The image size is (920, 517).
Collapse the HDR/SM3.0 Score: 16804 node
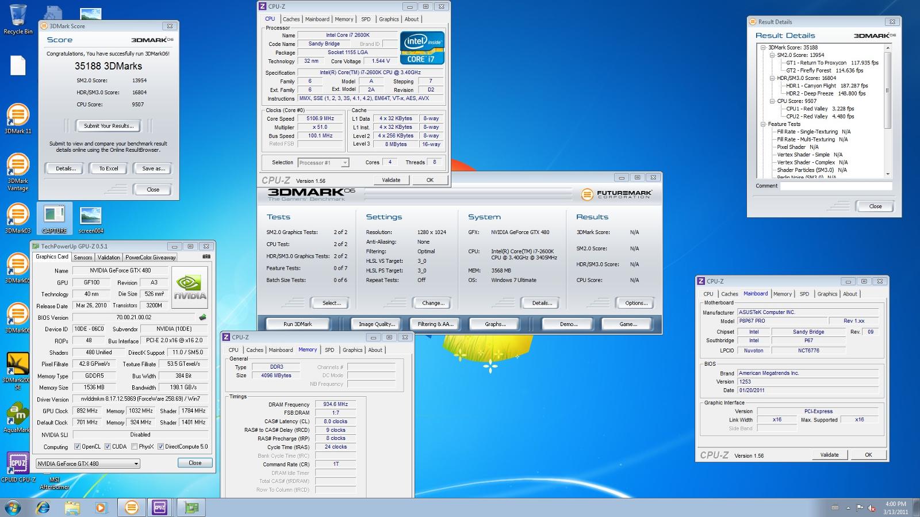point(772,78)
